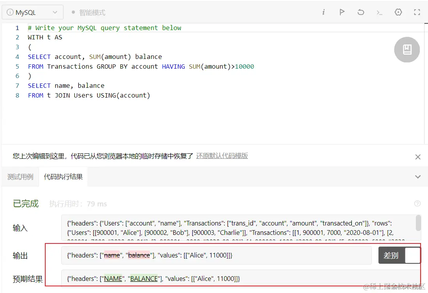Switch to the 测试用例 tab
This screenshot has width=428, height=293.
pyautogui.click(x=20, y=177)
